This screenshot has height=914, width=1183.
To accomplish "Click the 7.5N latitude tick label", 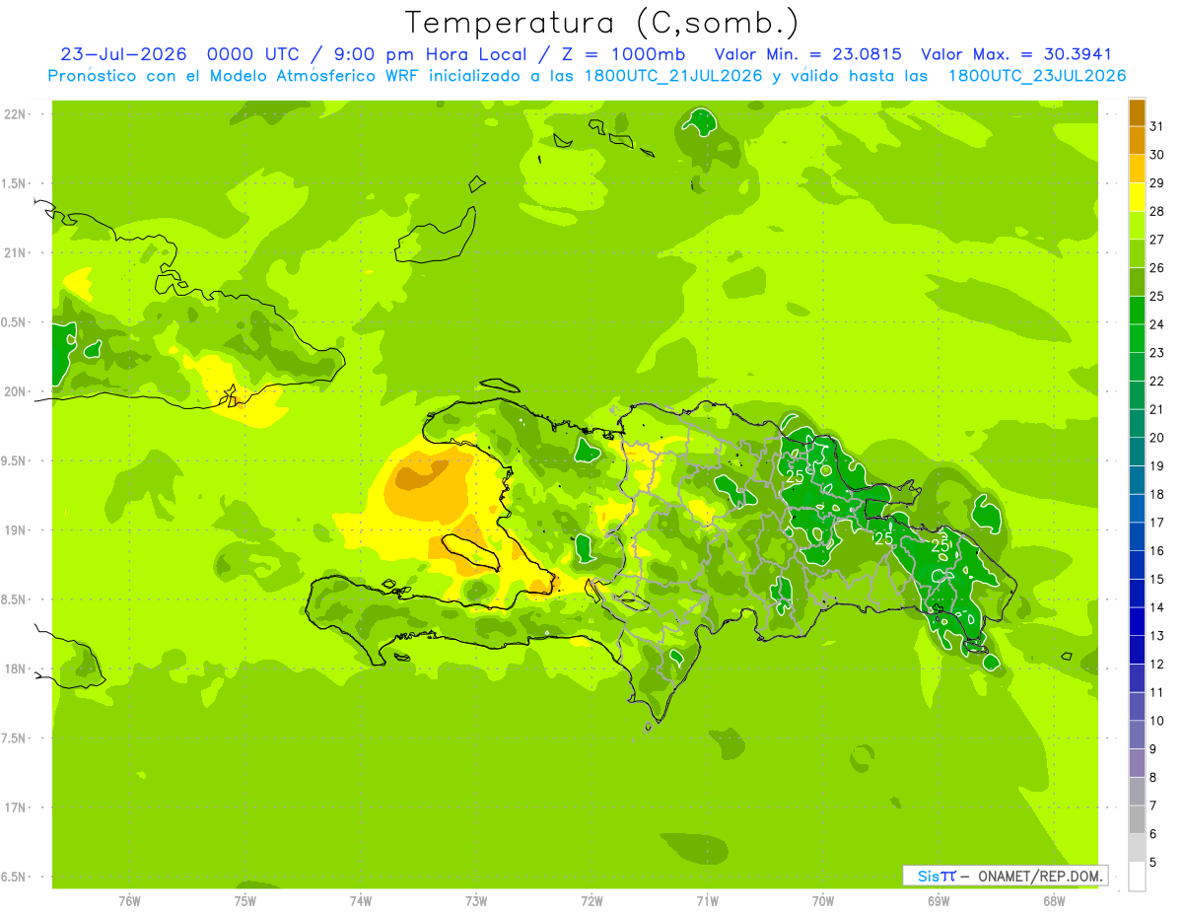I will click(15, 738).
